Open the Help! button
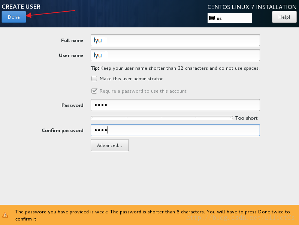 (284, 17)
